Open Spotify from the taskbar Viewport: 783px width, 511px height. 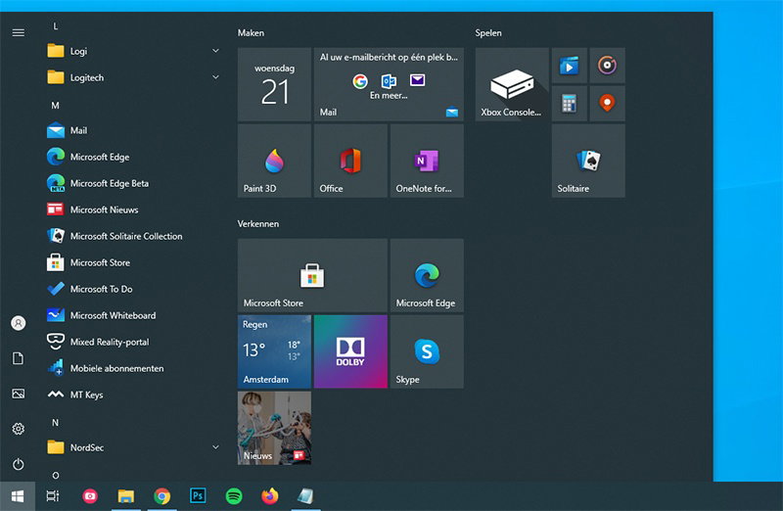[234, 496]
